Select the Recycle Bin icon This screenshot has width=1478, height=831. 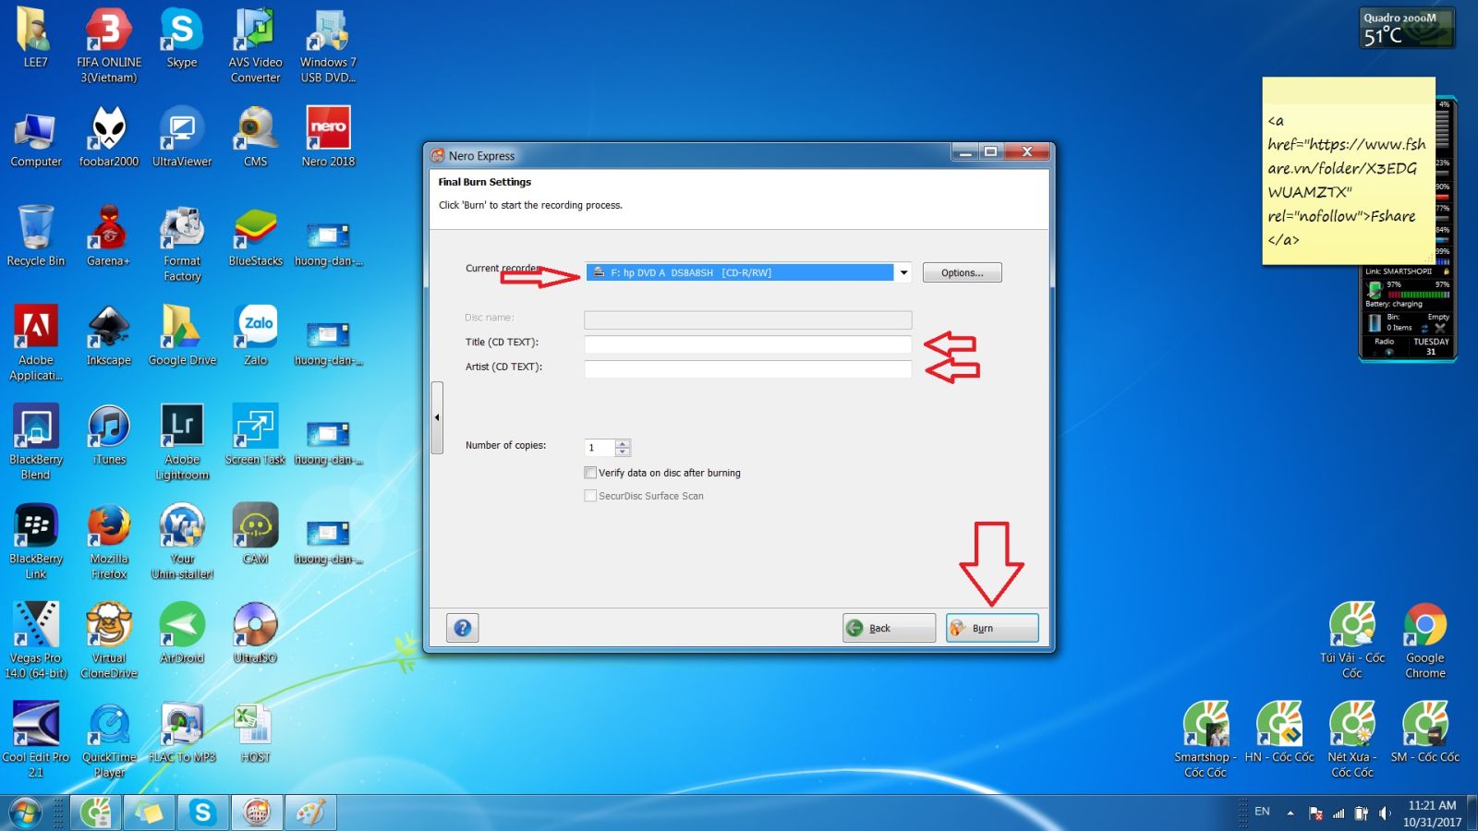point(35,235)
